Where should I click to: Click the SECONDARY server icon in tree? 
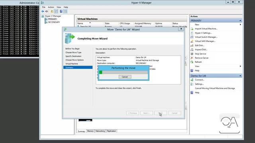click(x=46, y=22)
